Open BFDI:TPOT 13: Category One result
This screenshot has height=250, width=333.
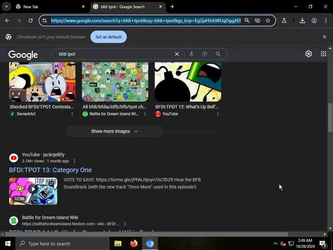(50, 170)
